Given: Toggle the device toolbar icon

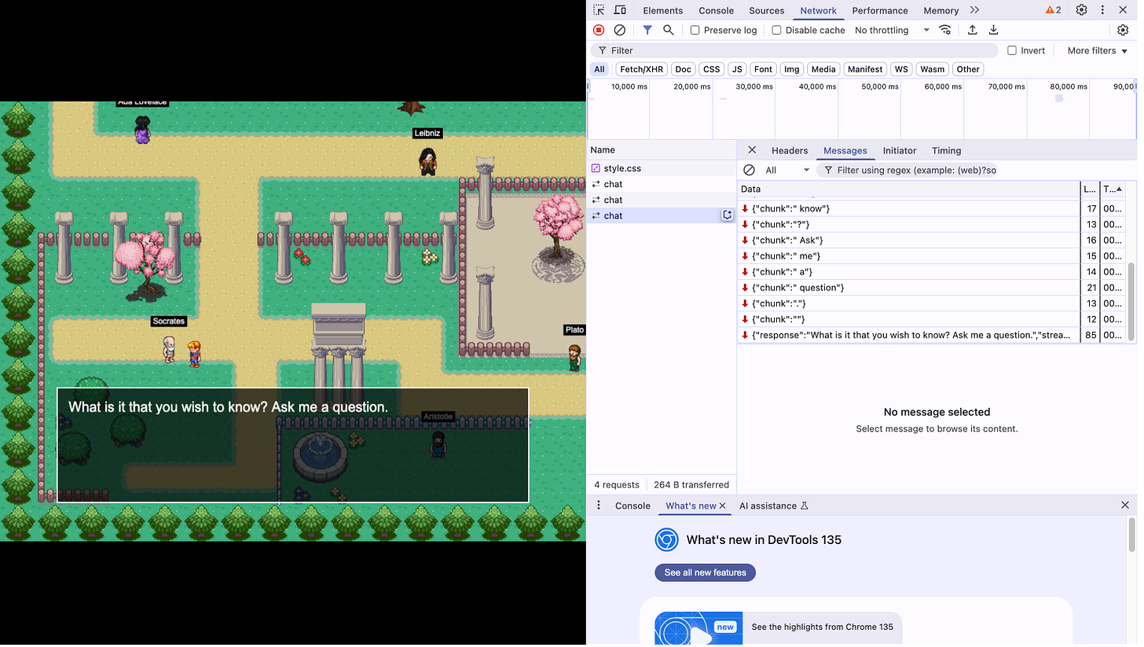Looking at the screenshot, I should 620,10.
